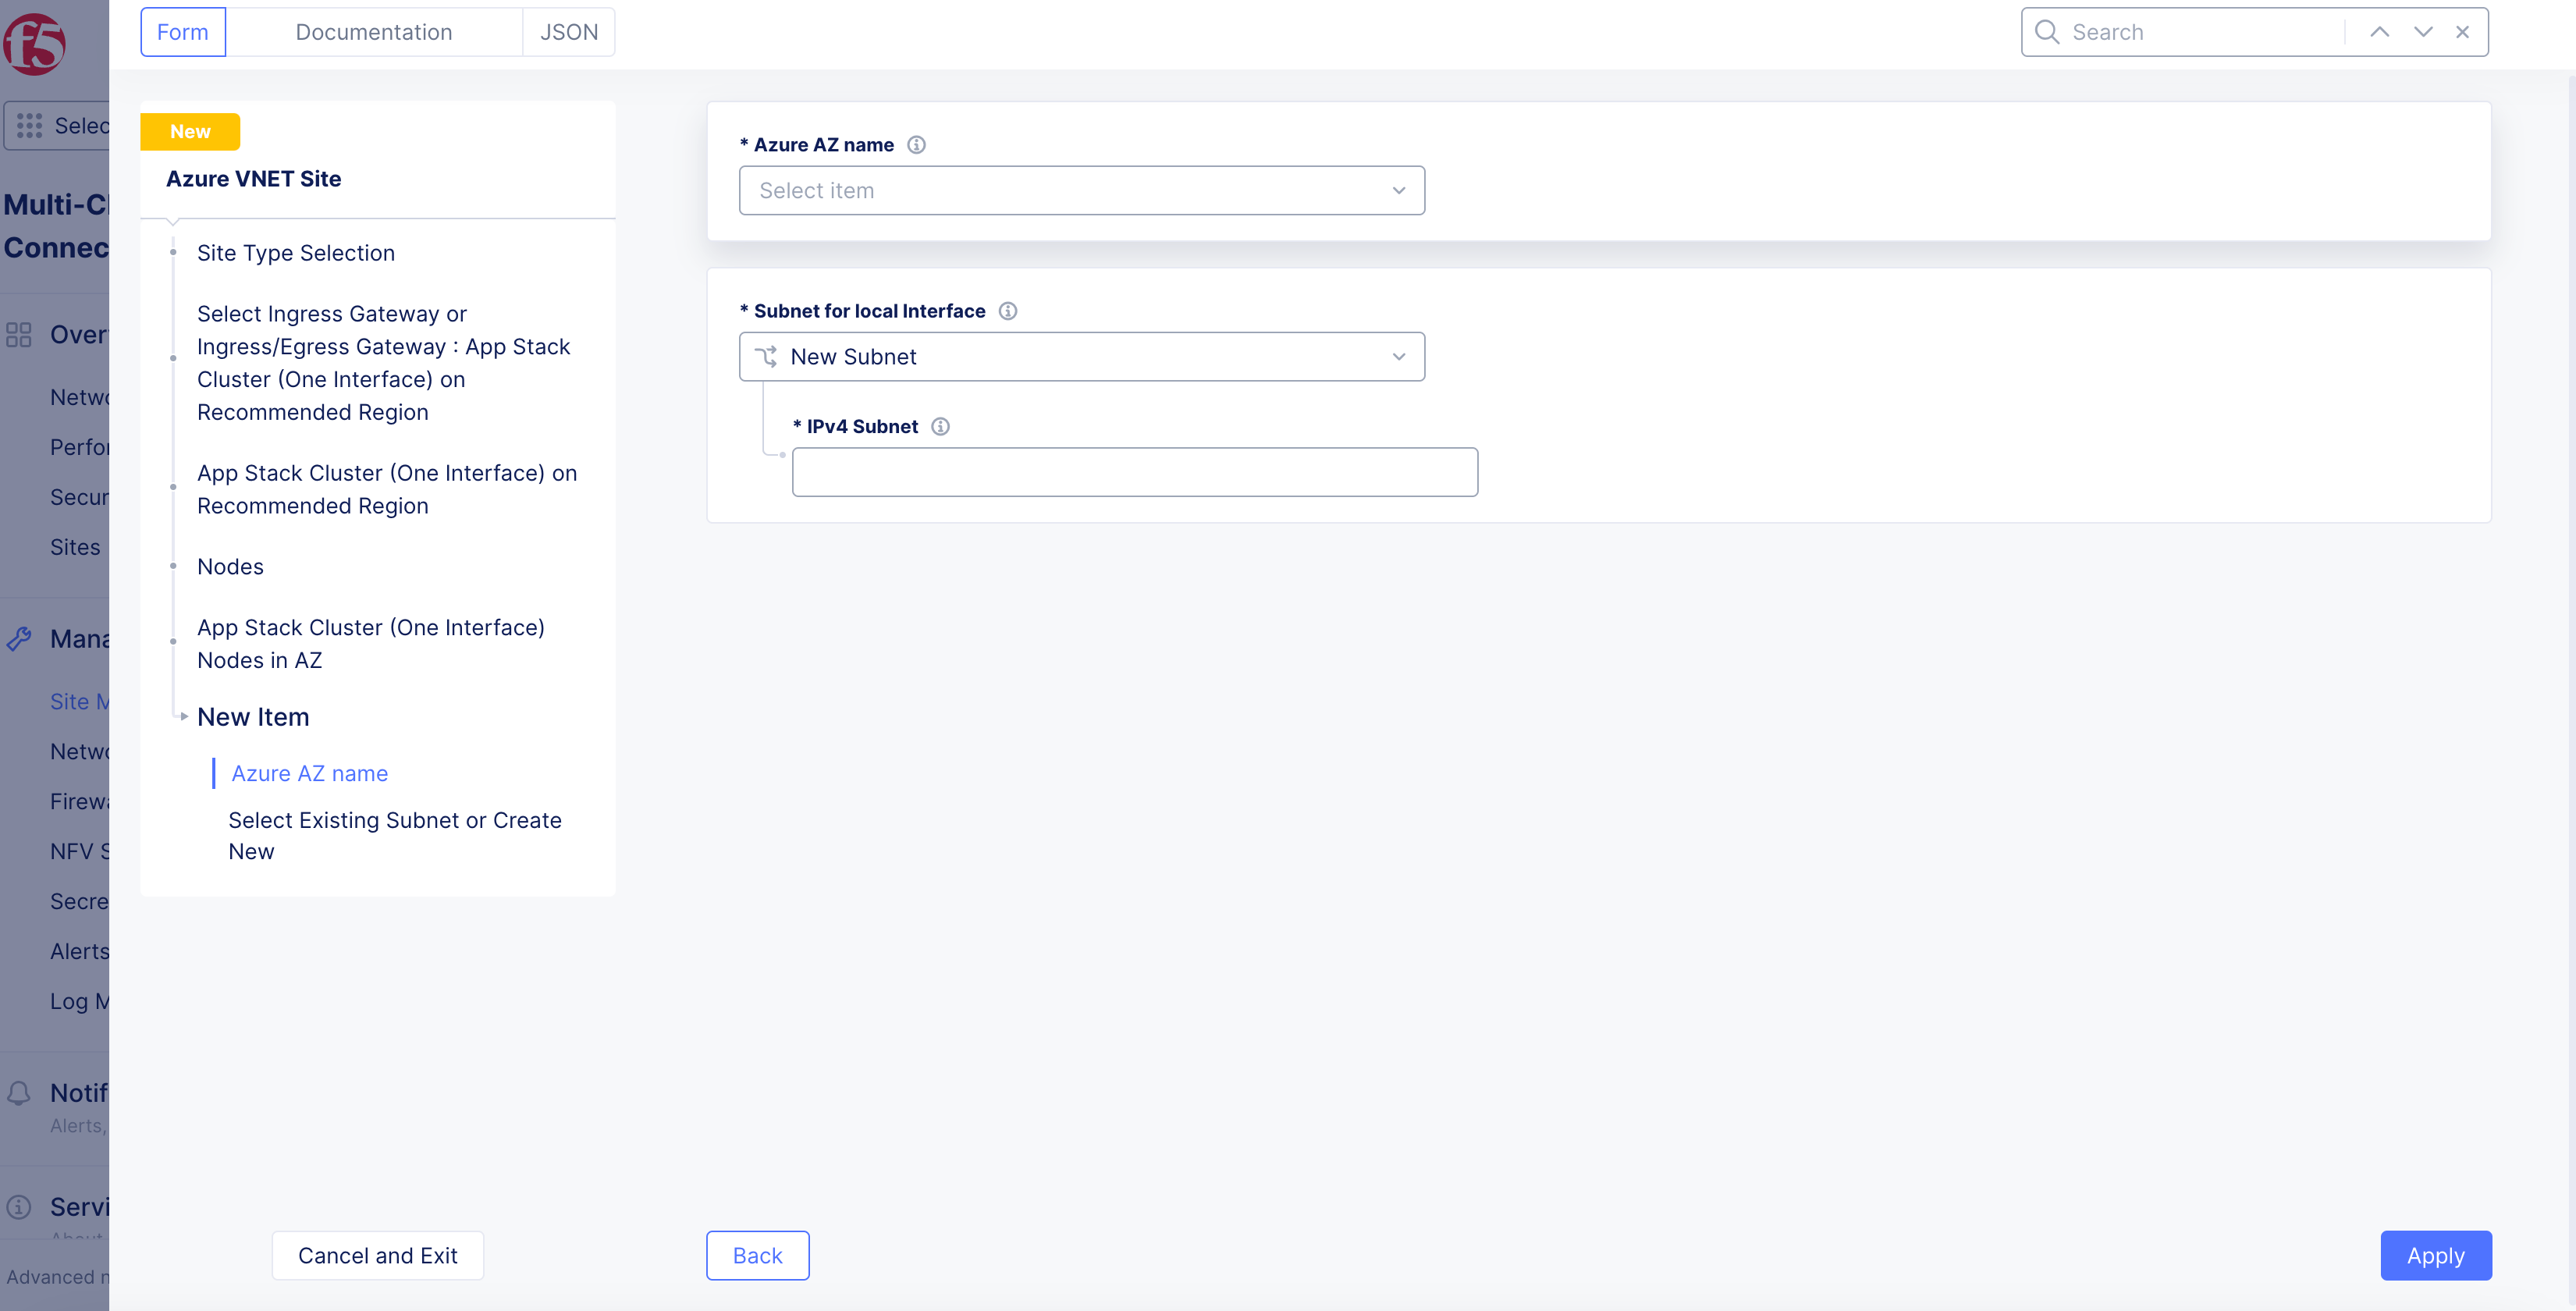Click the Manage wrench icon in the sidebar
Screen dimensions: 2576x1311
coord(19,638)
